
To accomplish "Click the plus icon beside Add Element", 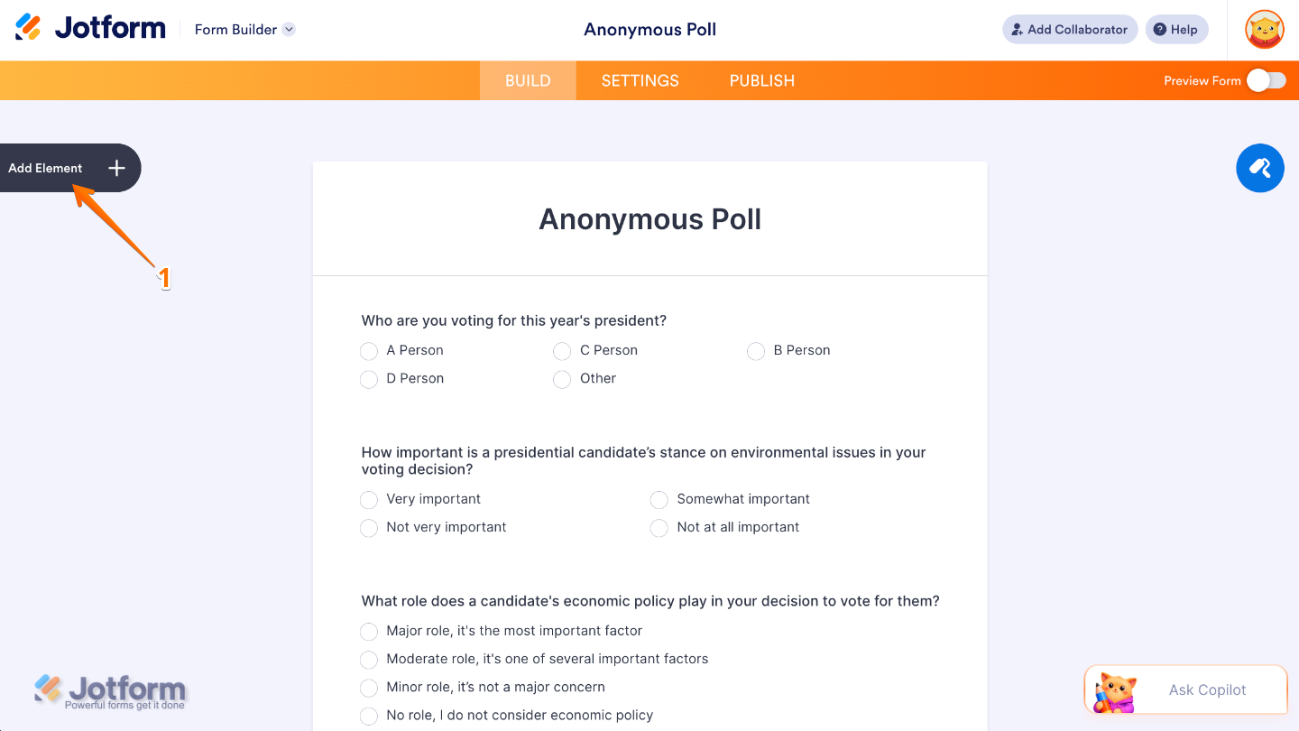I will pyautogui.click(x=116, y=168).
